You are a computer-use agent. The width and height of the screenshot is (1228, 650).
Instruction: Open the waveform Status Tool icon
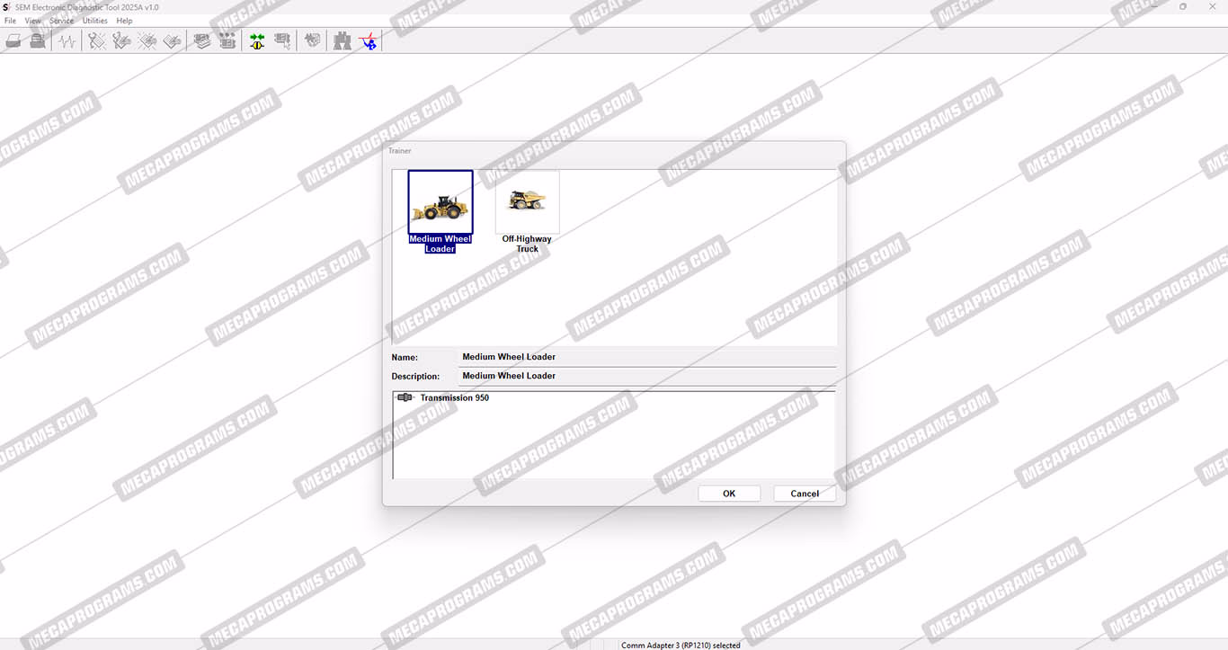pos(67,41)
